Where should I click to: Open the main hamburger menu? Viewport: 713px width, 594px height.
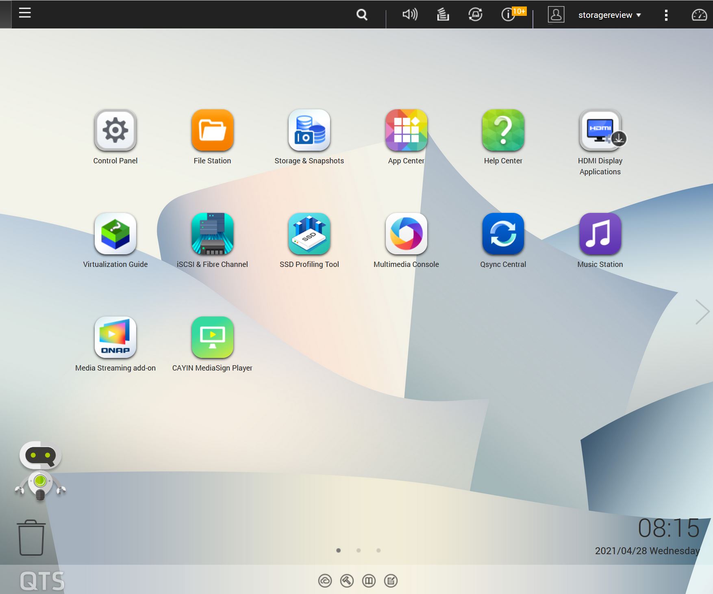point(25,13)
